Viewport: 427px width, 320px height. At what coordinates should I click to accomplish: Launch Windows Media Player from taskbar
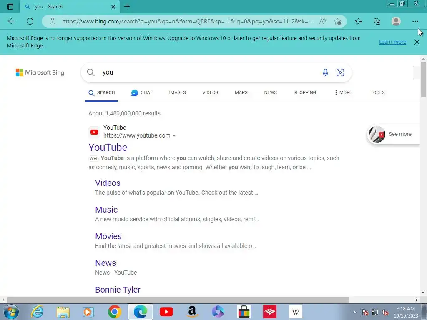click(x=88, y=312)
